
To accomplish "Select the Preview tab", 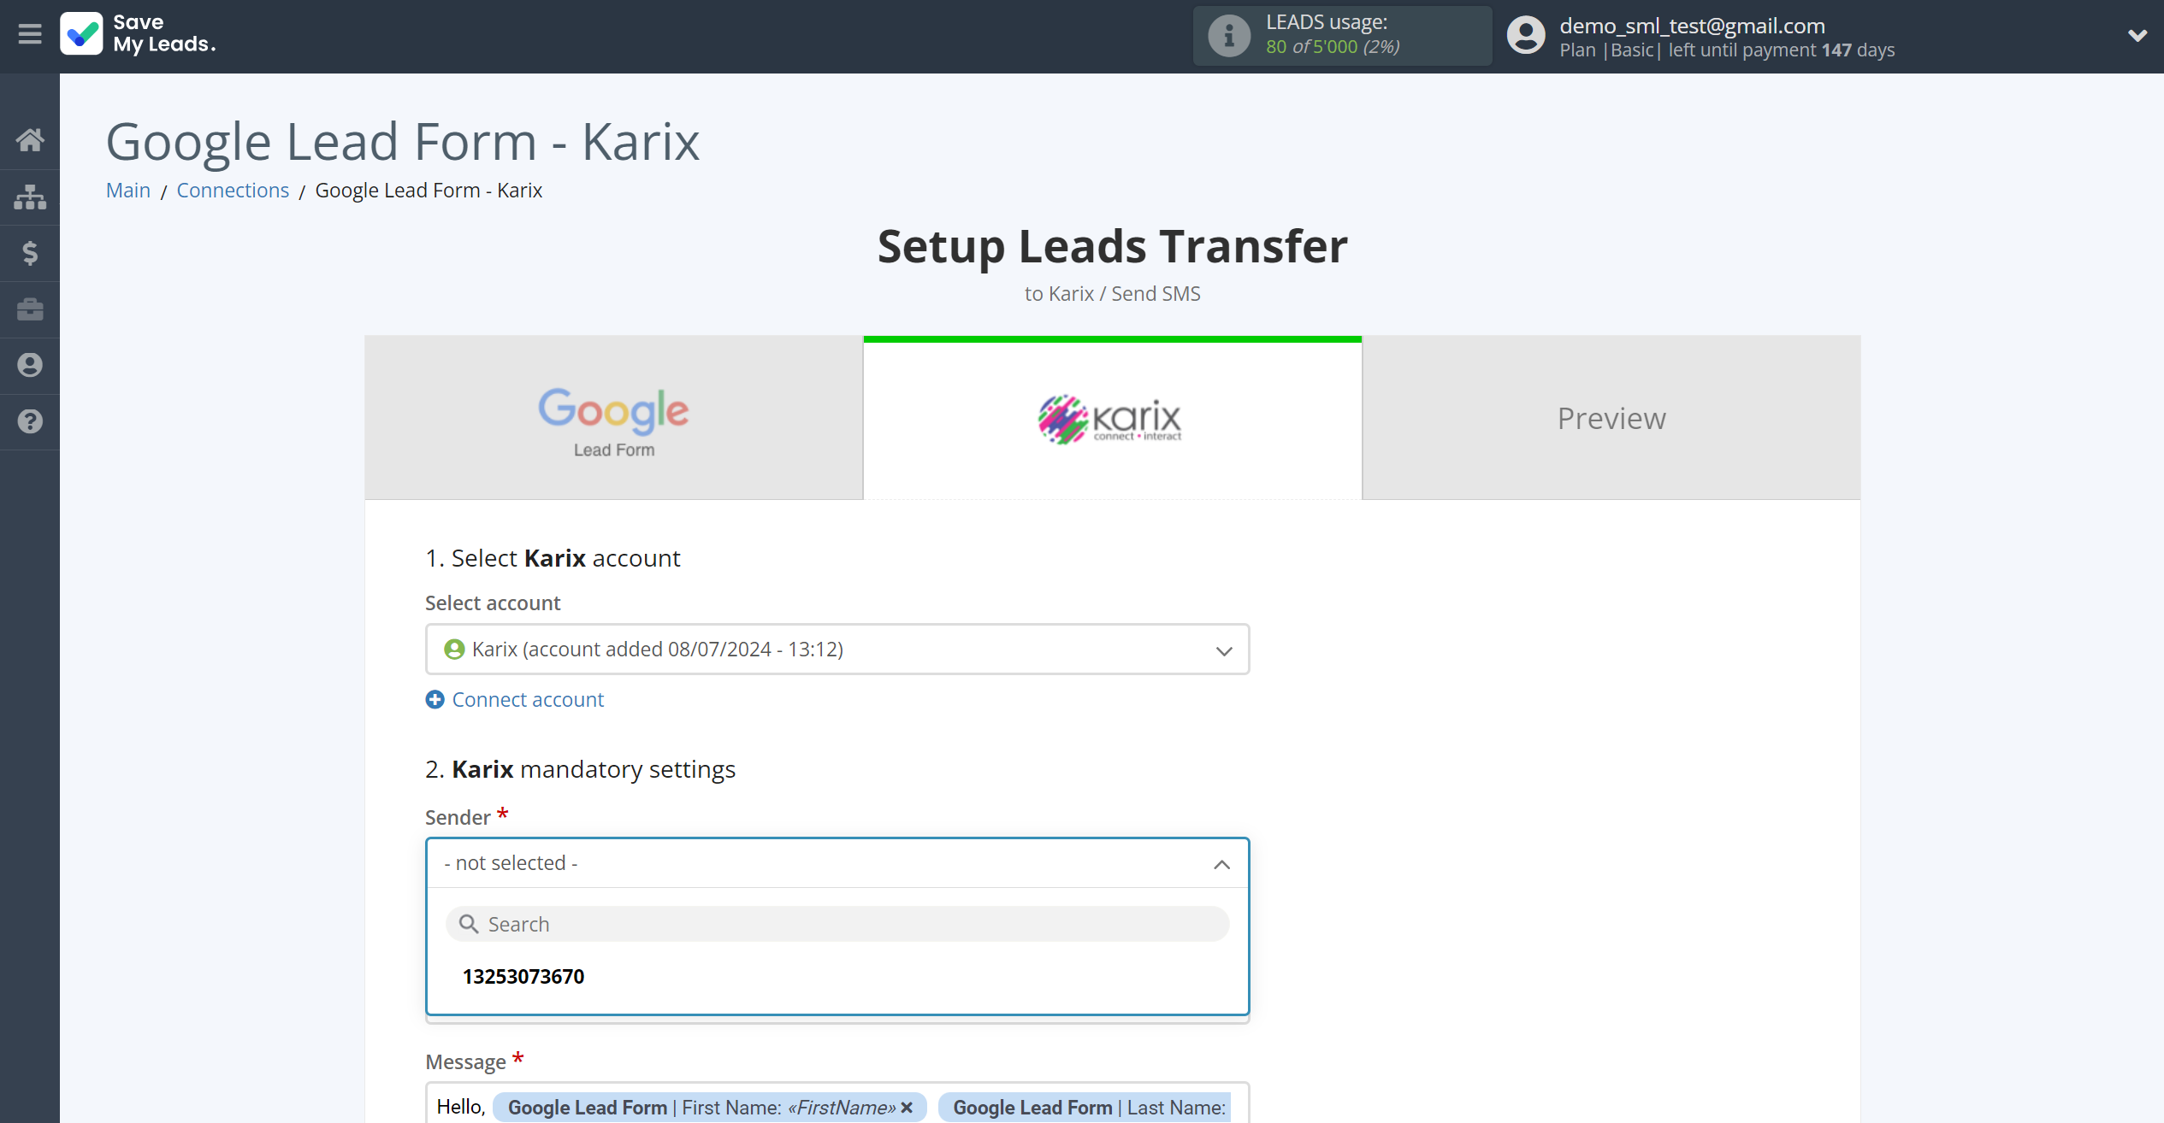I will tap(1611, 418).
